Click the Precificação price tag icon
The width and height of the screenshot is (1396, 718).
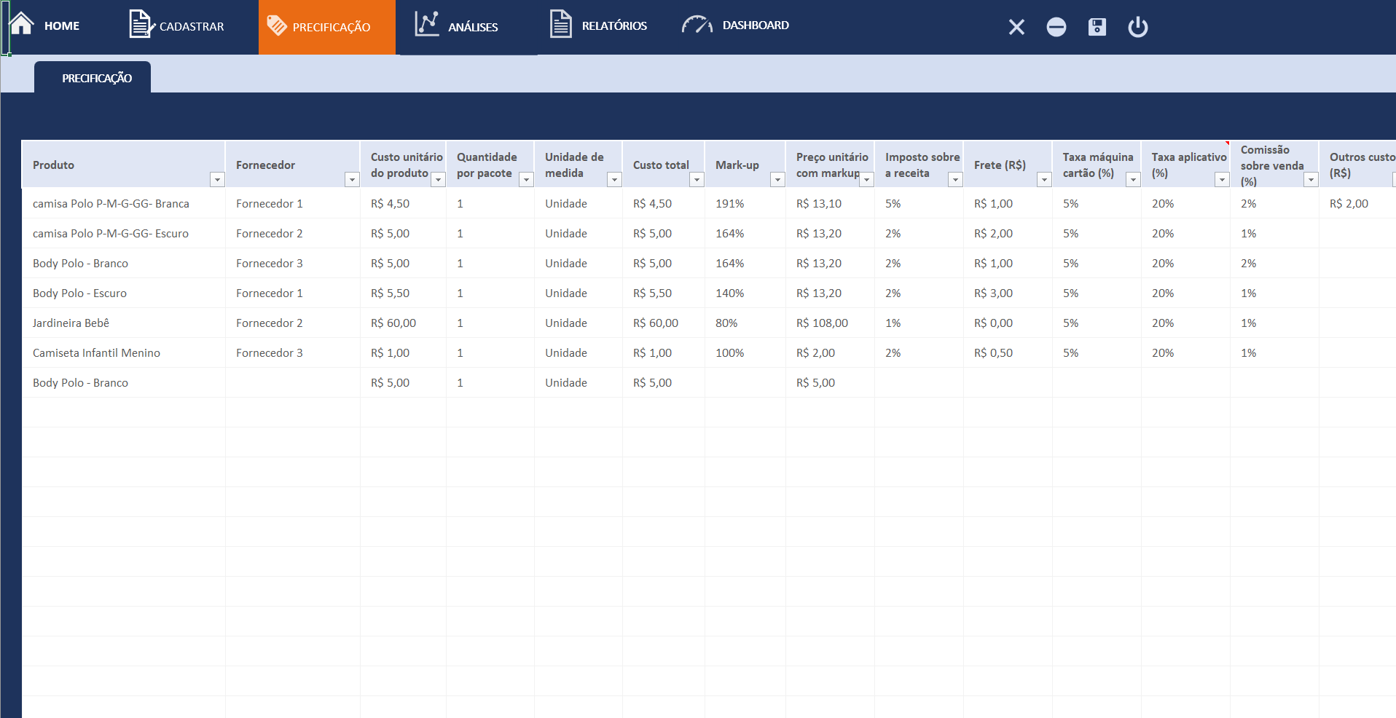[277, 26]
